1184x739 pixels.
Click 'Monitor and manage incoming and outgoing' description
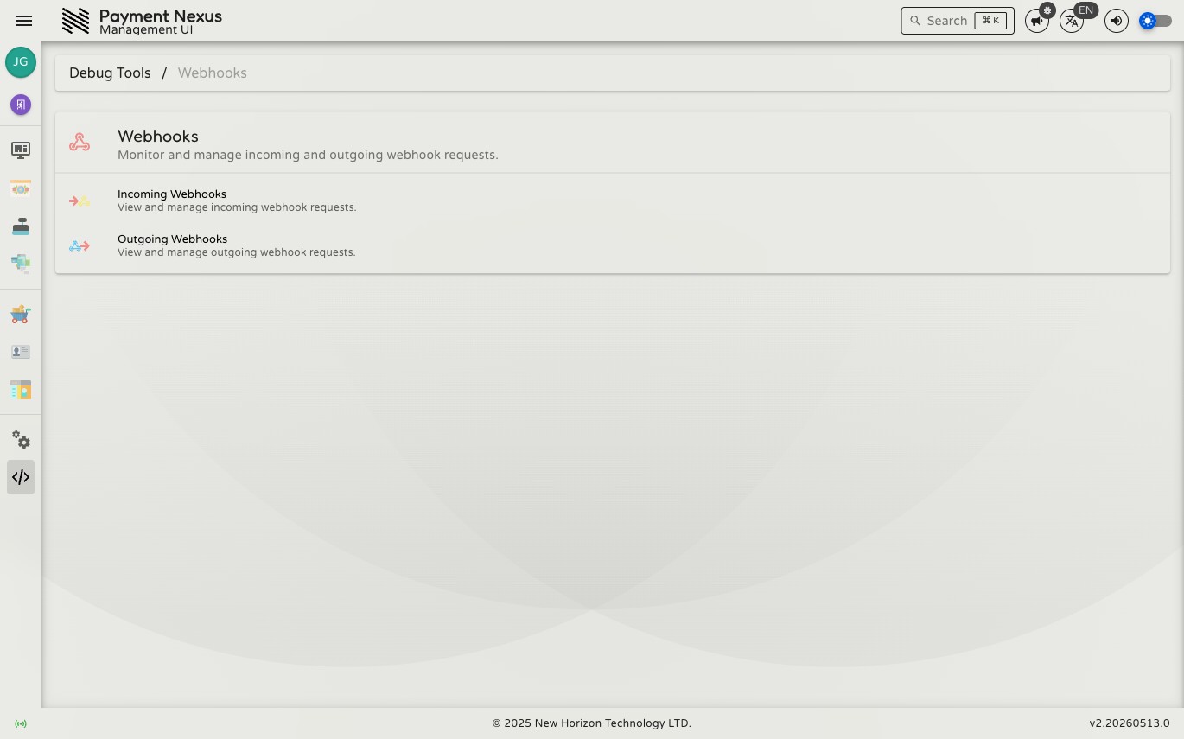point(308,156)
